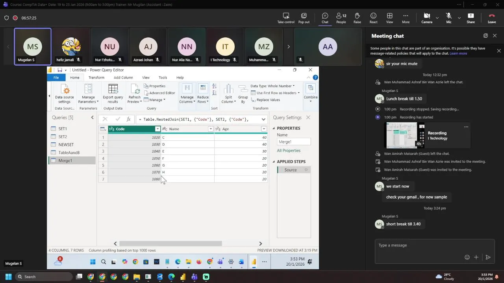
Task: Click the Group By icon
Action: point(243,89)
